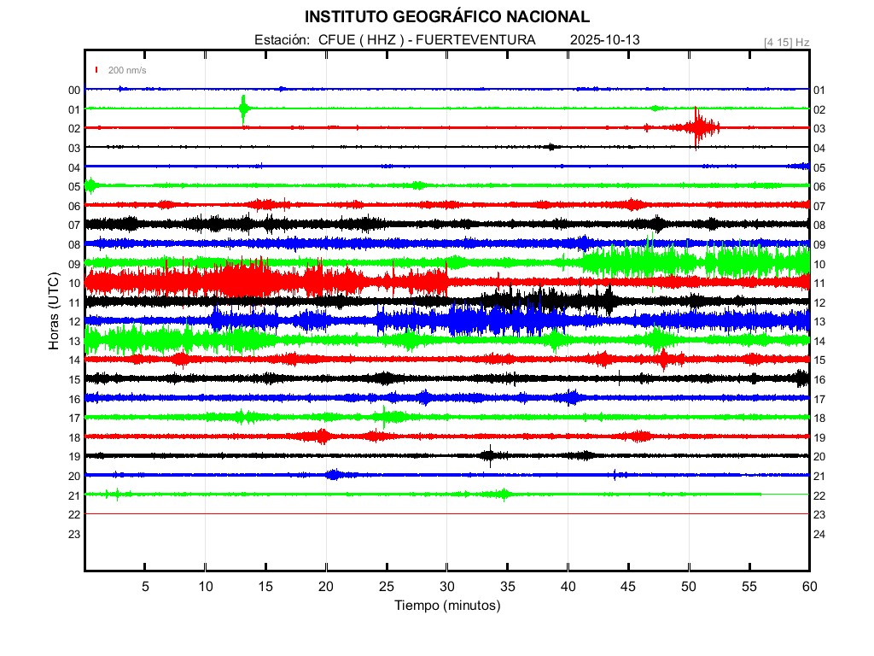Click the date label 2025-10-13

coord(604,40)
